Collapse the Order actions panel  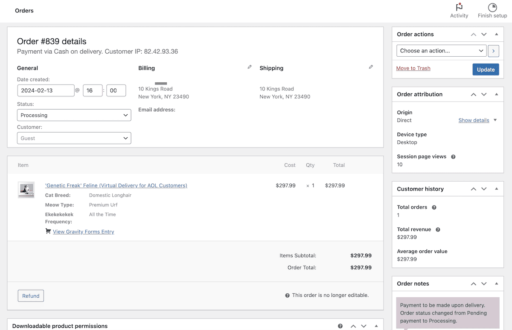pyautogui.click(x=496, y=34)
